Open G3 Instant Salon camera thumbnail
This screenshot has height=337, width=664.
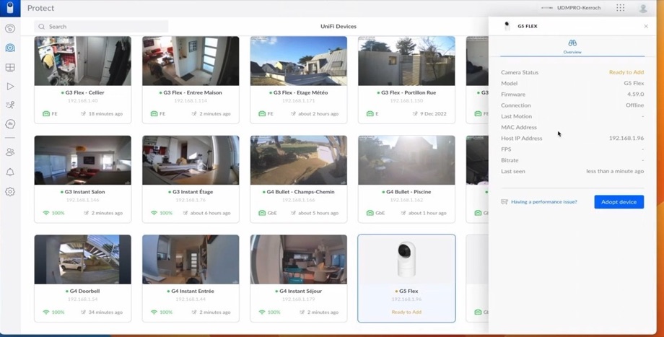[x=82, y=160]
